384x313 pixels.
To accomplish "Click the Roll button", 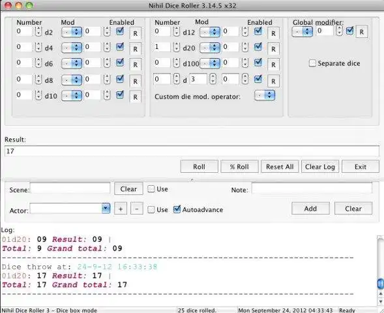I will 199,167.
